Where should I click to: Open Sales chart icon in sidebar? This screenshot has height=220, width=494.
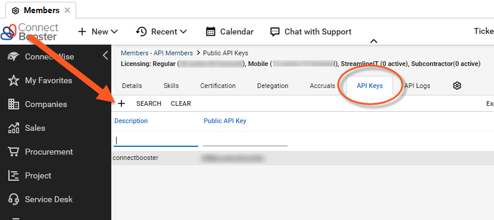click(13, 128)
